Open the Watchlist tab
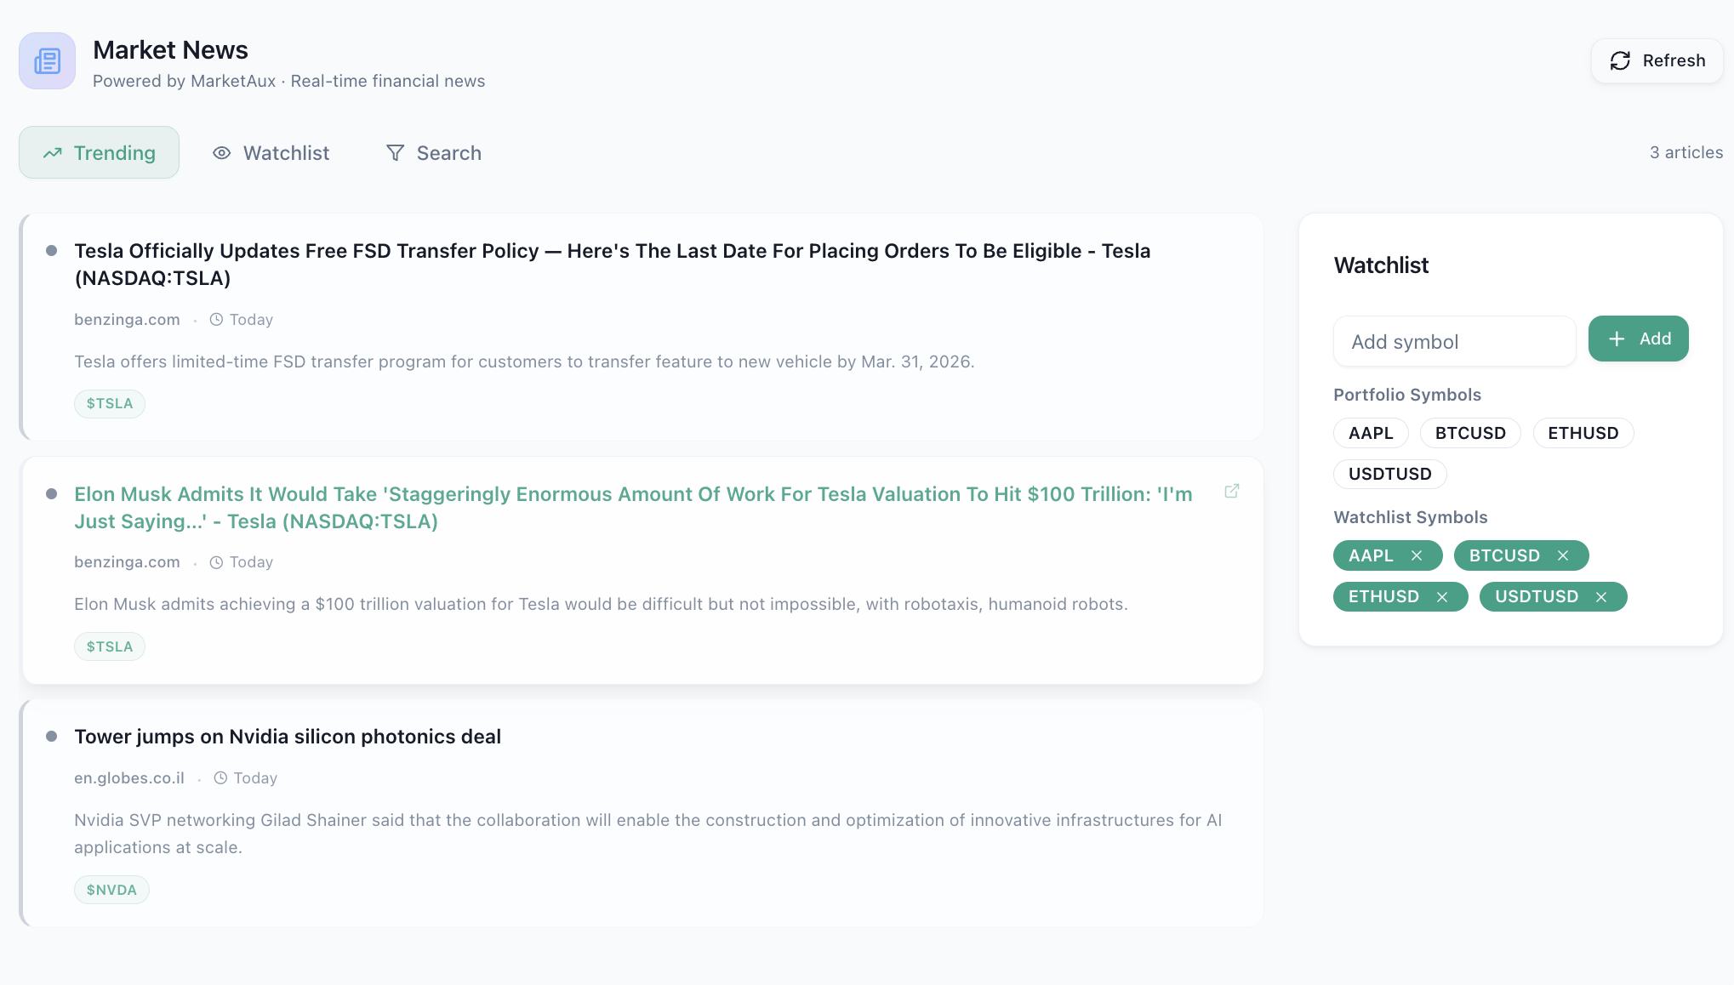Image resolution: width=1734 pixels, height=985 pixels. click(271, 153)
